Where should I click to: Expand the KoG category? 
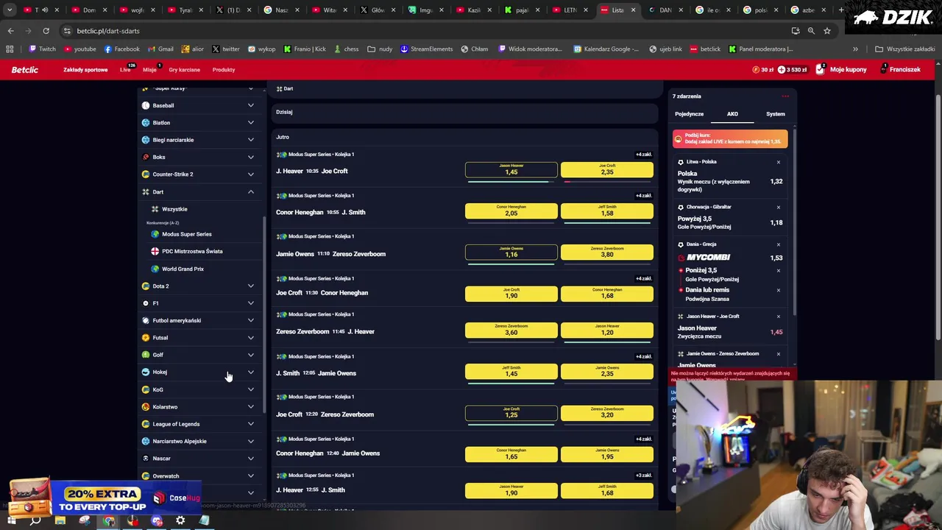point(251,389)
